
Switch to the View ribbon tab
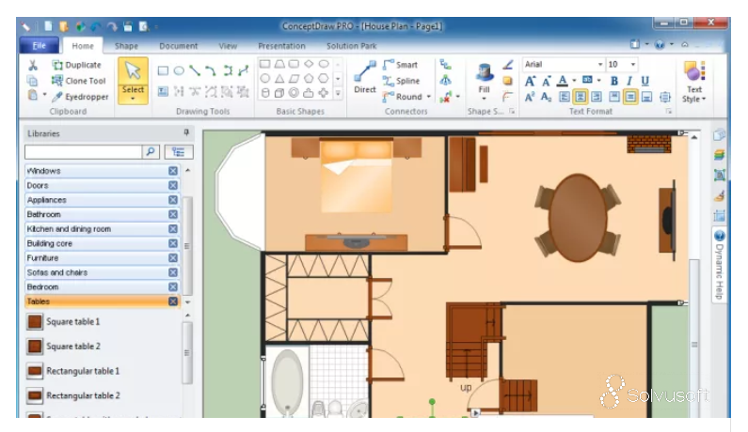tap(228, 46)
